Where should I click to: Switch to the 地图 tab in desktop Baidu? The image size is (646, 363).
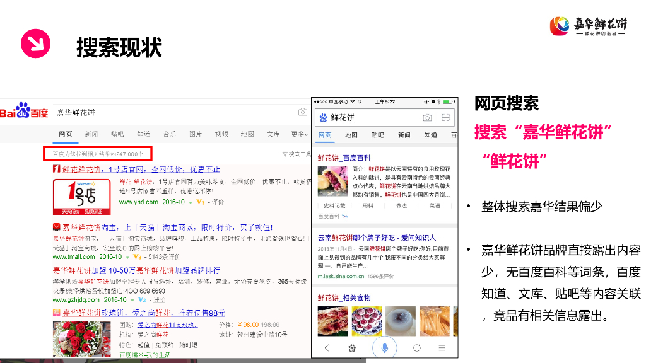click(247, 134)
